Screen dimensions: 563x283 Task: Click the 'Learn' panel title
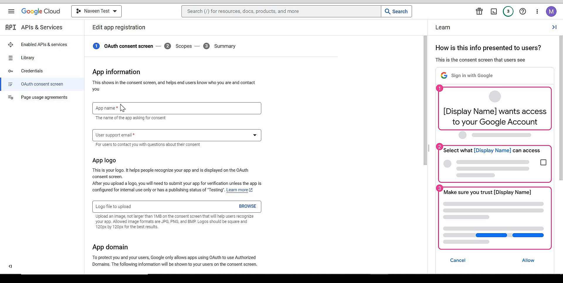[442, 27]
